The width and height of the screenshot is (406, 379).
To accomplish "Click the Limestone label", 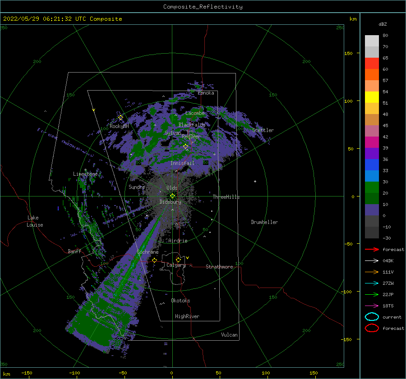I will tap(85, 174).
